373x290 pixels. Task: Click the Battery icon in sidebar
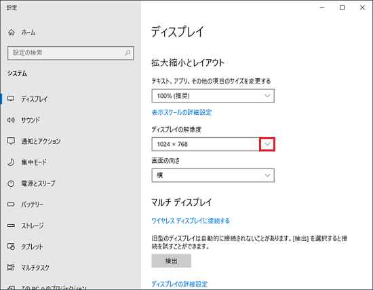click(11, 204)
